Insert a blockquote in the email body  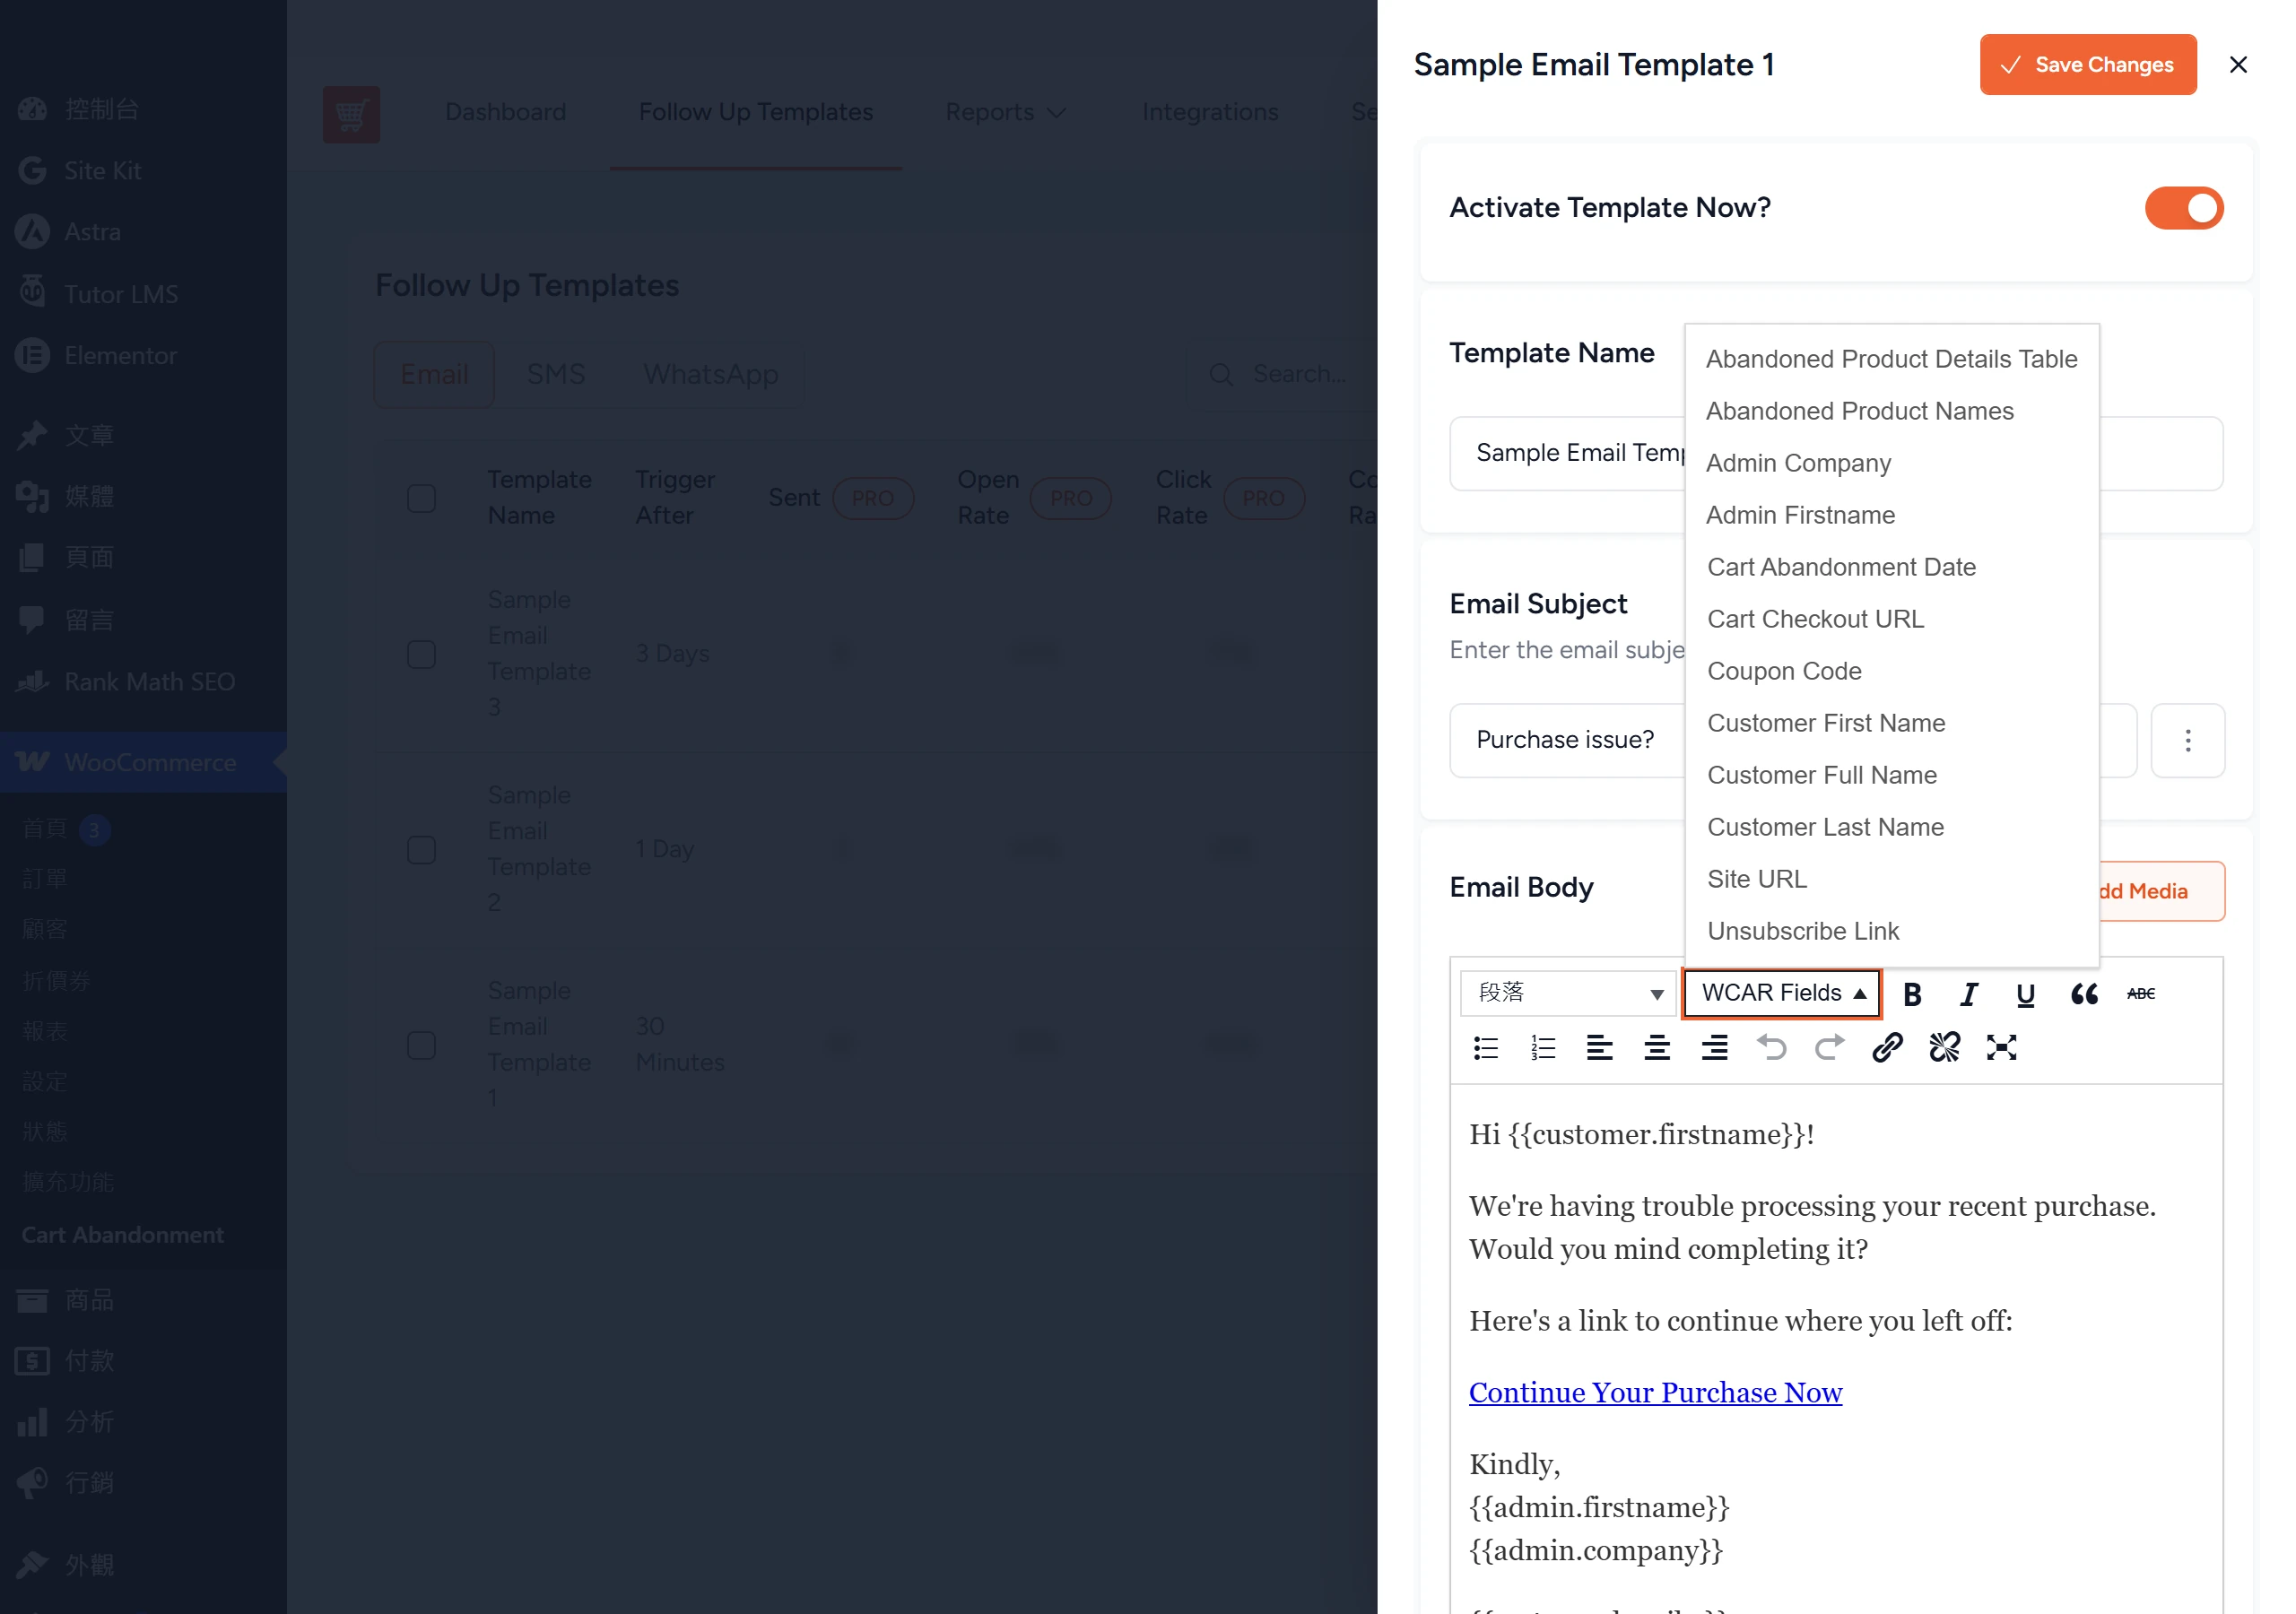click(x=2084, y=993)
